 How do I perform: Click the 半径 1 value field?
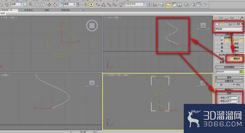point(232,98)
